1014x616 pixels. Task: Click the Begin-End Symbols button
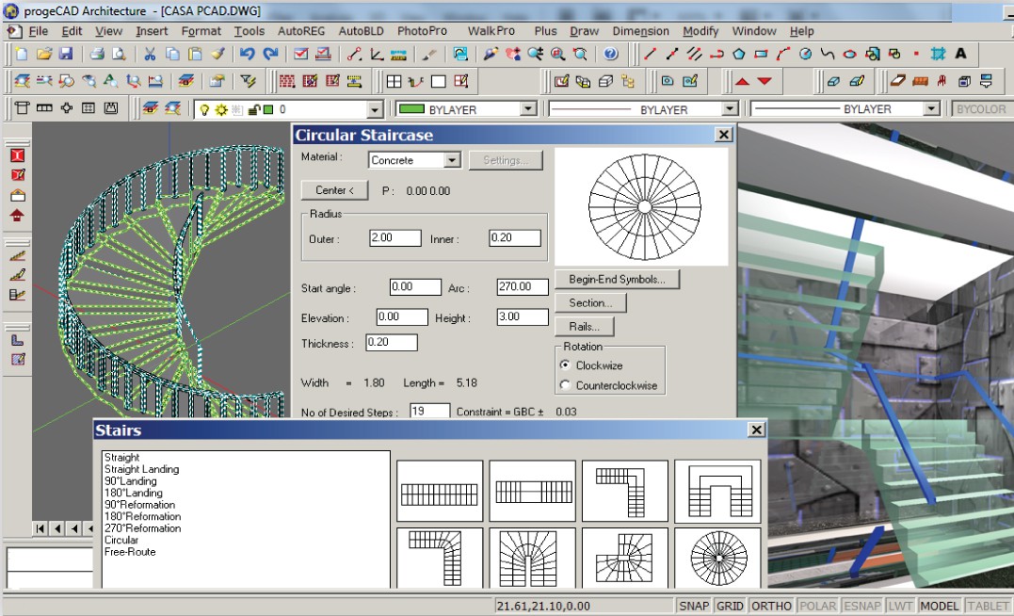coord(617,280)
